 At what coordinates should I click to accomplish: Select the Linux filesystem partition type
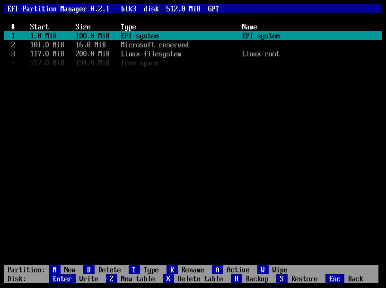tap(151, 54)
